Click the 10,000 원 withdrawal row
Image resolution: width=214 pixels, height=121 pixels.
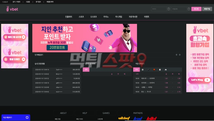click(x=57, y=78)
